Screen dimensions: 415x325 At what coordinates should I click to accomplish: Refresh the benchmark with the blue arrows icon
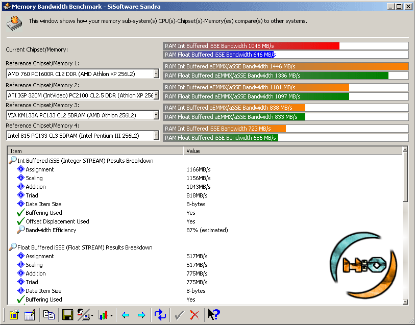click(160, 315)
